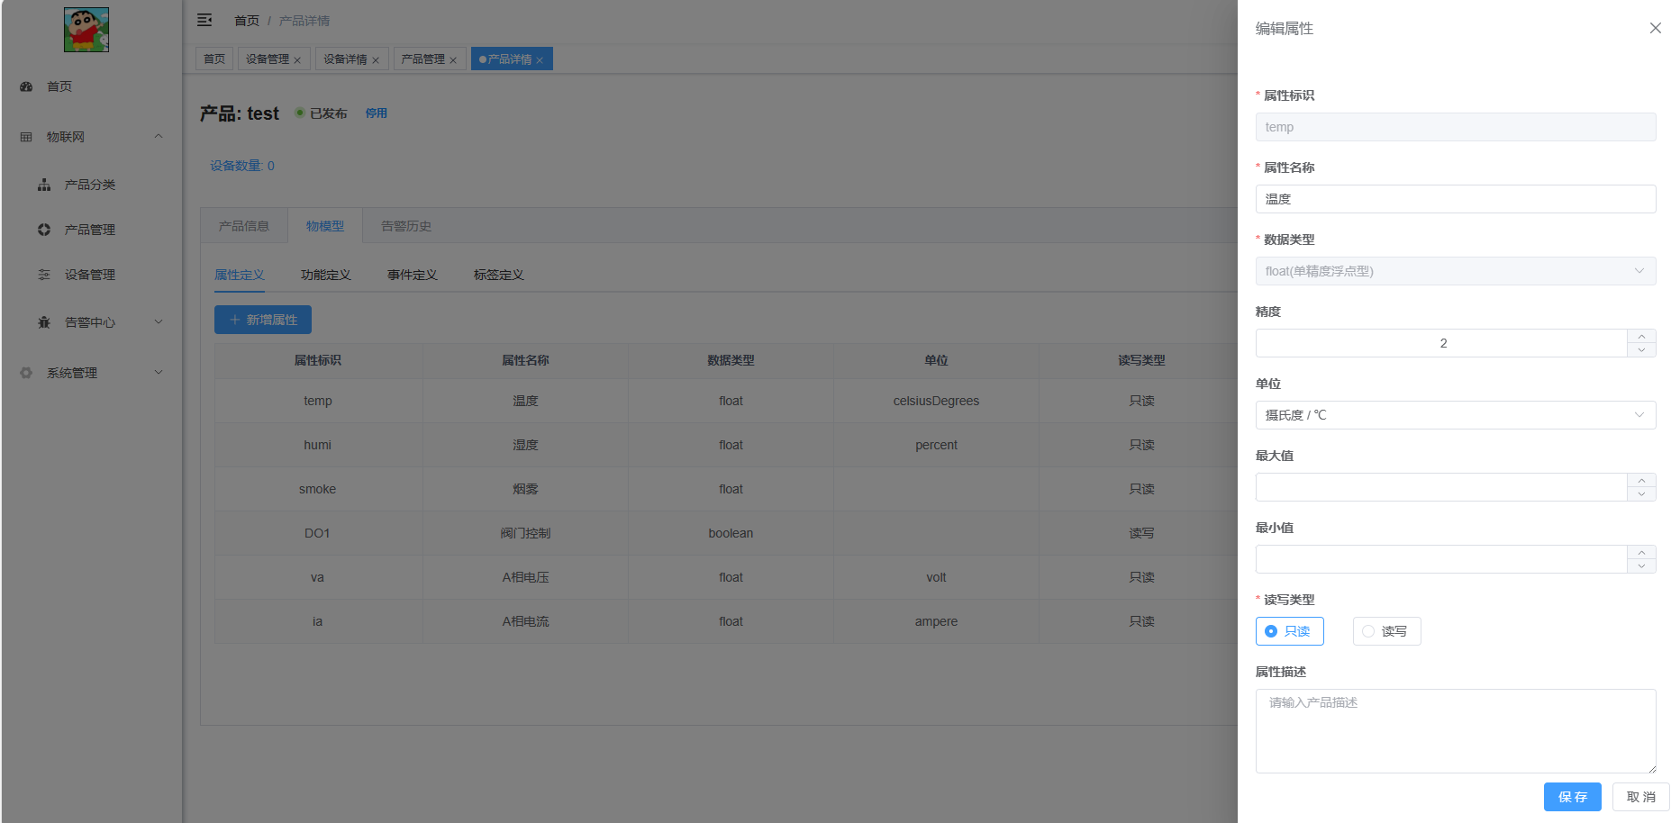The height and width of the screenshot is (823, 1671).
Task: Select the 事件定义 sub-tab
Action: pos(413,275)
